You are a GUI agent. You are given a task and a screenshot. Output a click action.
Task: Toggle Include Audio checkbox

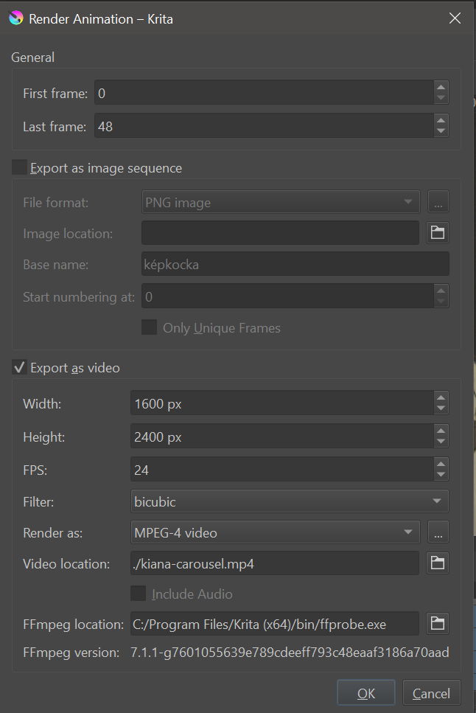139,594
